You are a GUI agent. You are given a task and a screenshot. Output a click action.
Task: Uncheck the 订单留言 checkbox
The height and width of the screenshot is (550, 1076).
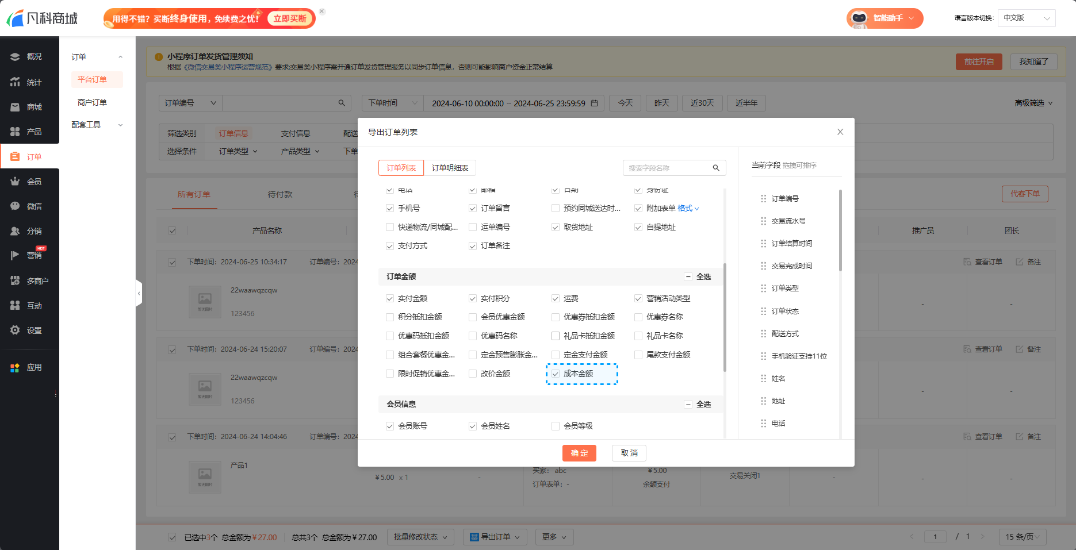pyautogui.click(x=473, y=208)
